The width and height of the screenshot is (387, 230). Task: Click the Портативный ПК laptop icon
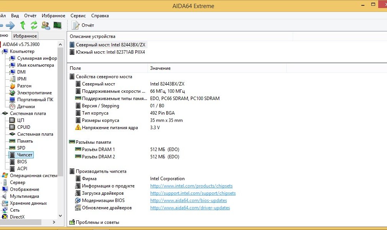(x=12, y=100)
